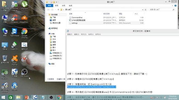Sort files by the 修改日期 column header
Screen dimensions: 179x100
pos(110,14)
